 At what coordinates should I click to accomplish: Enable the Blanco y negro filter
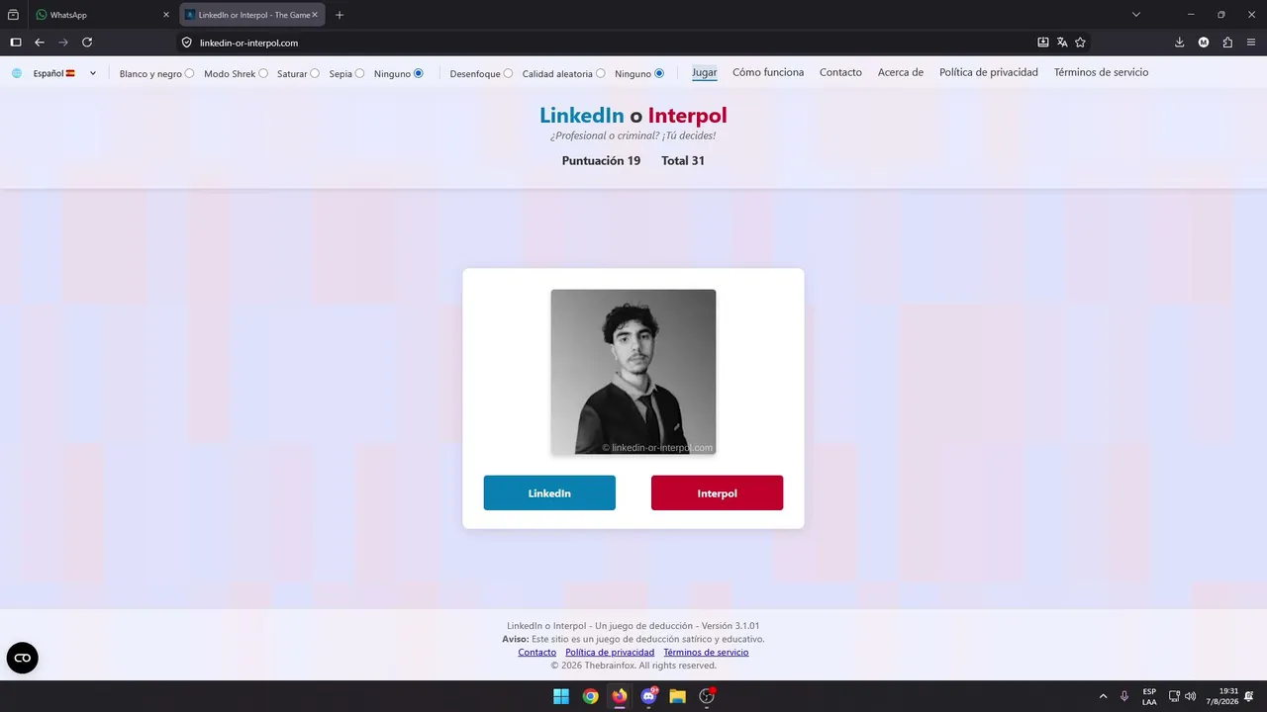[189, 73]
